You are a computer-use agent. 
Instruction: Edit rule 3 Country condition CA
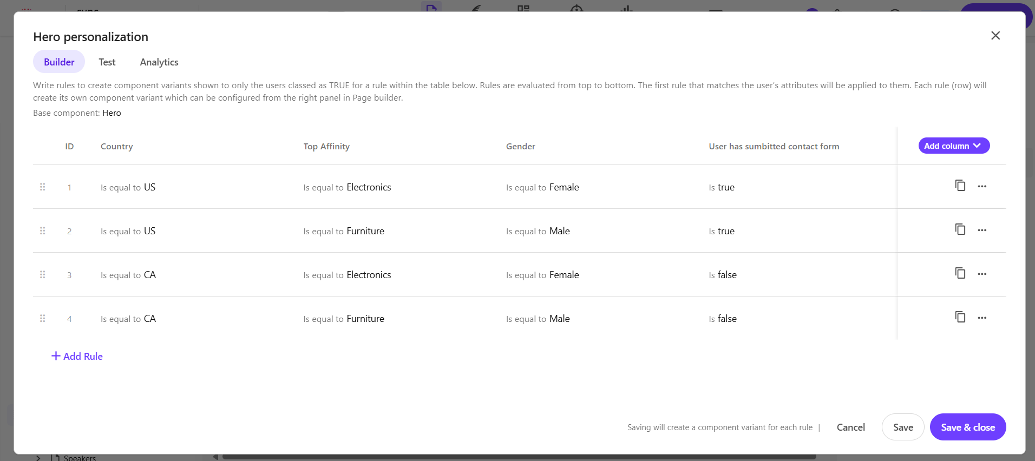point(128,275)
